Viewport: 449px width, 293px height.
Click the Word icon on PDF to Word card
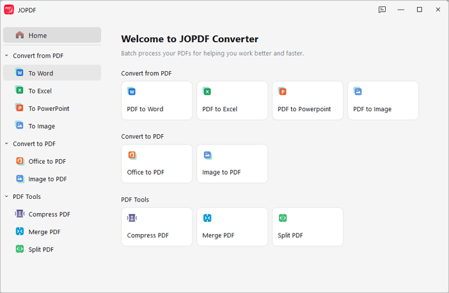pos(131,91)
